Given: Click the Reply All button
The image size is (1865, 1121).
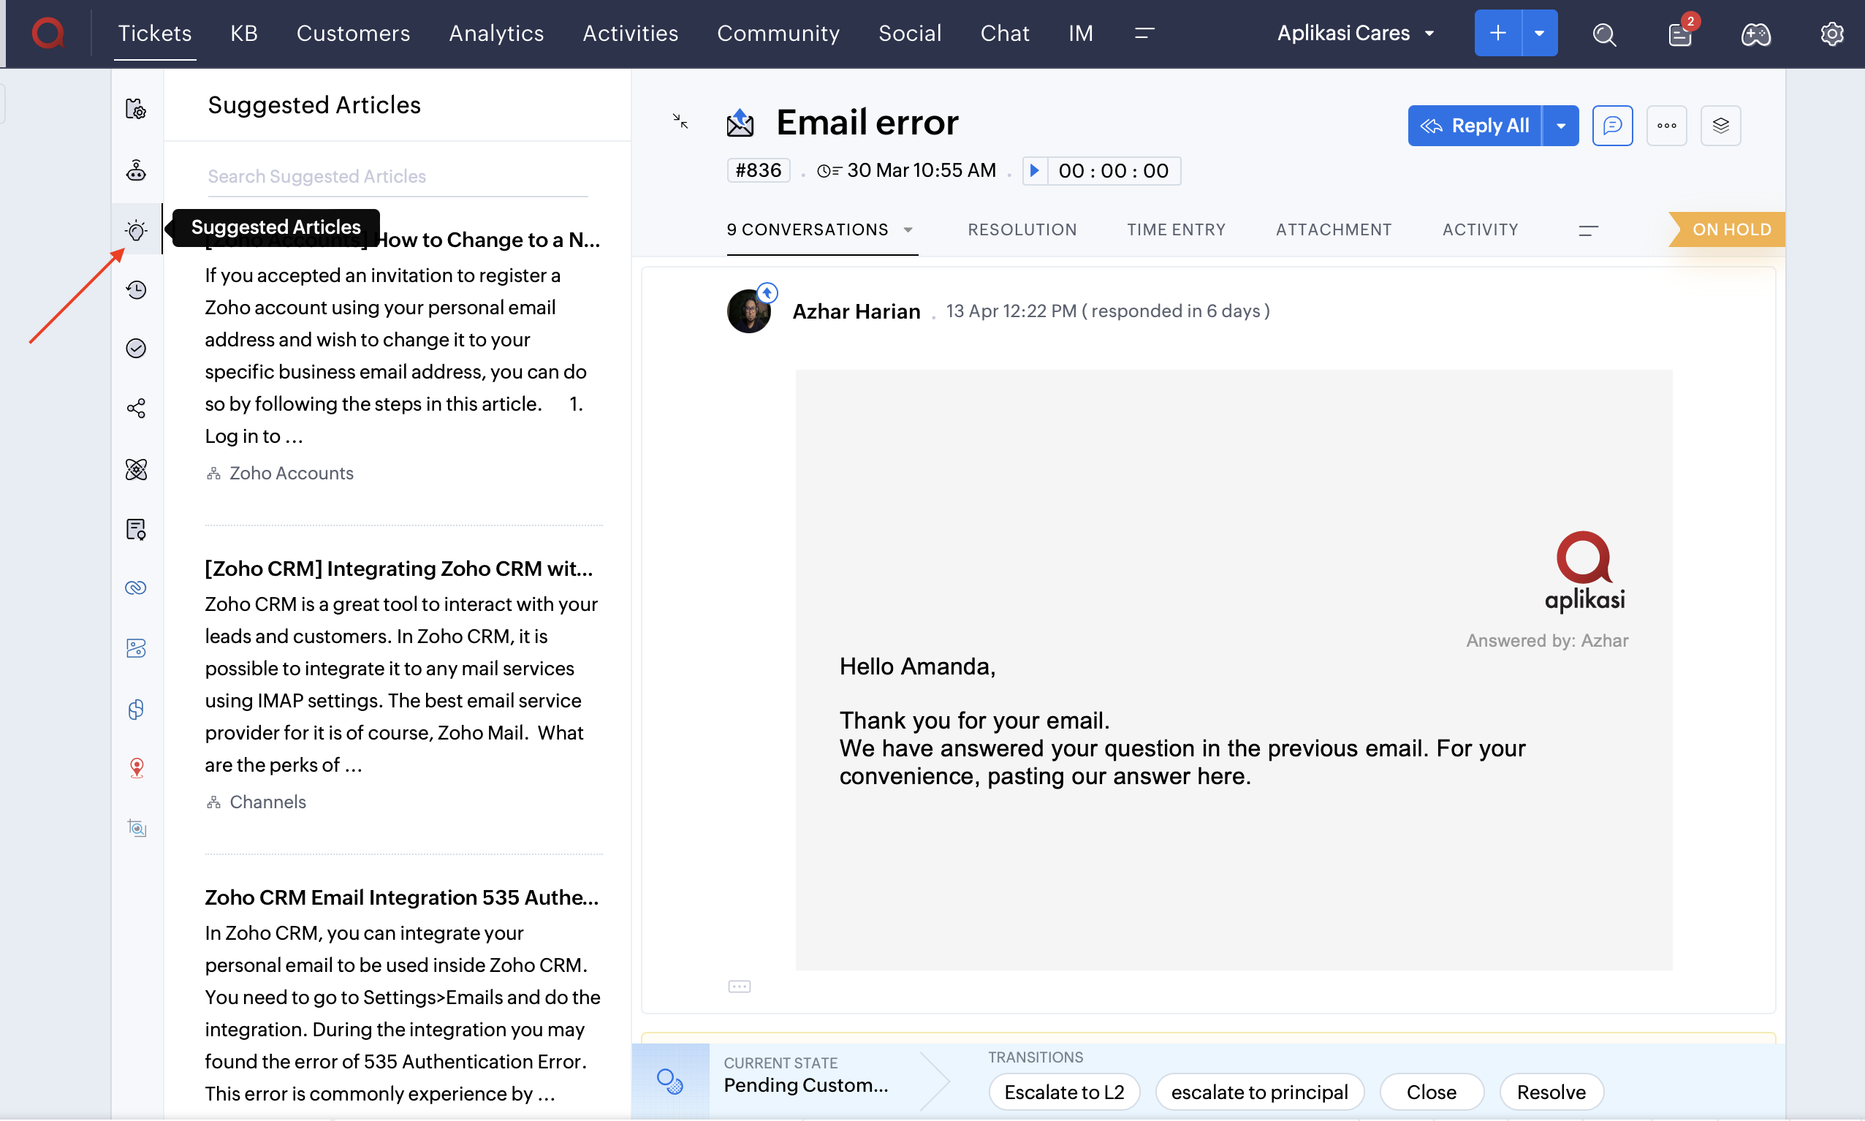Looking at the screenshot, I should (1475, 126).
